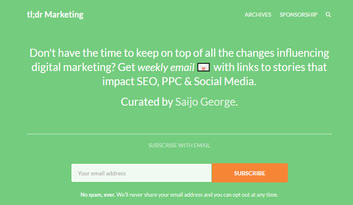Click "impact SEO, PPC & Social Media." line
Image resolution: width=353 pixels, height=205 pixels.
pos(179,81)
